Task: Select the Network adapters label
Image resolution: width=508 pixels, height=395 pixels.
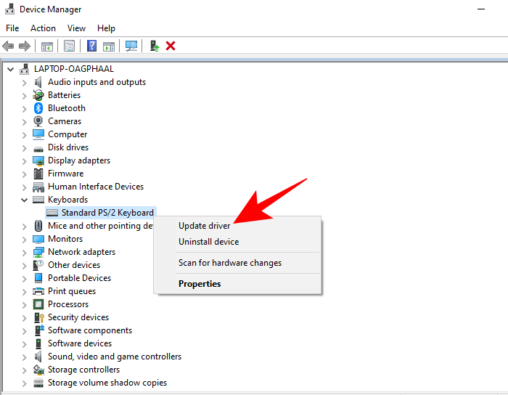Action: point(81,252)
